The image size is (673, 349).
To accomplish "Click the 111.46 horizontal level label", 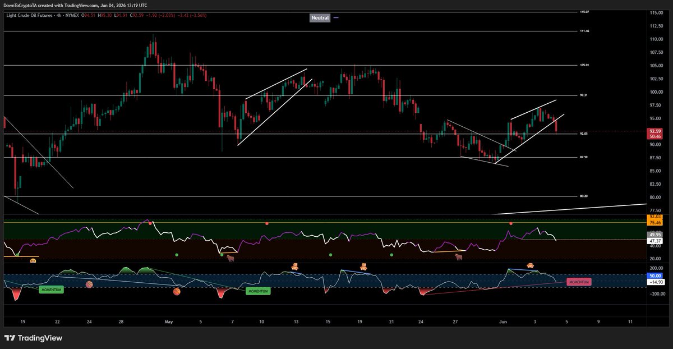I will pyautogui.click(x=584, y=31).
